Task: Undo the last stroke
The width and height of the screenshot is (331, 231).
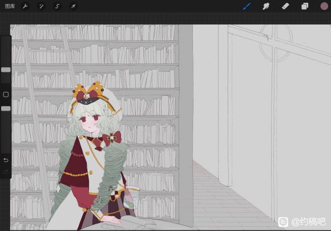Action: 6,160
